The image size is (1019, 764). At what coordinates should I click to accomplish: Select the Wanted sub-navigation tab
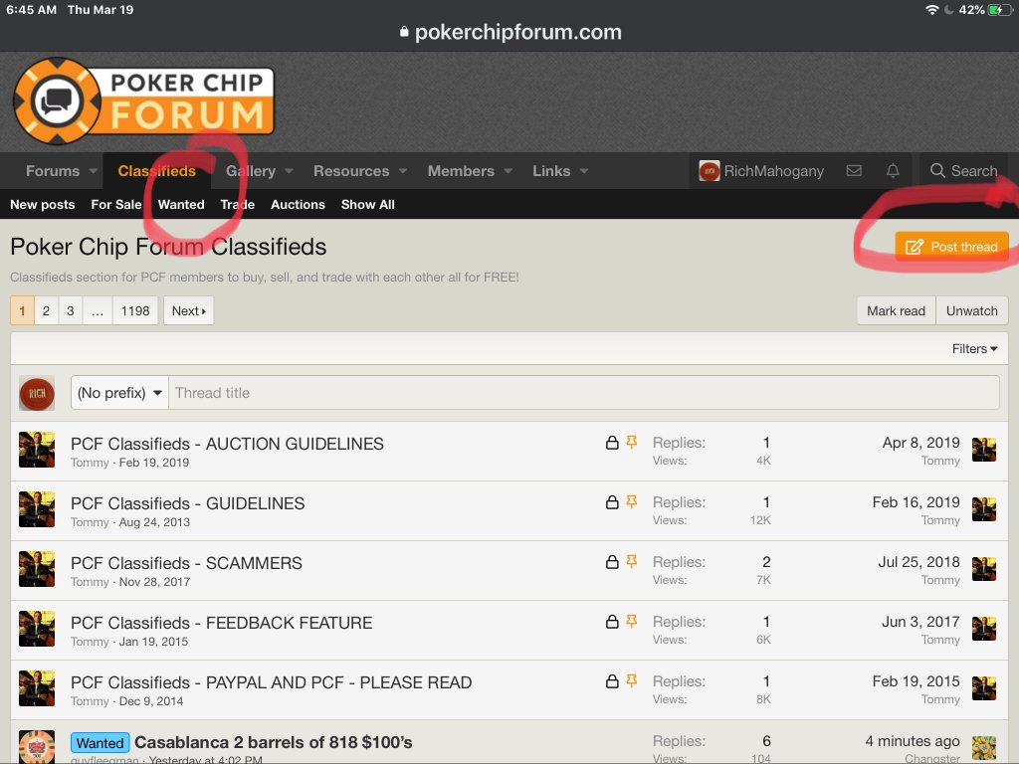(181, 205)
